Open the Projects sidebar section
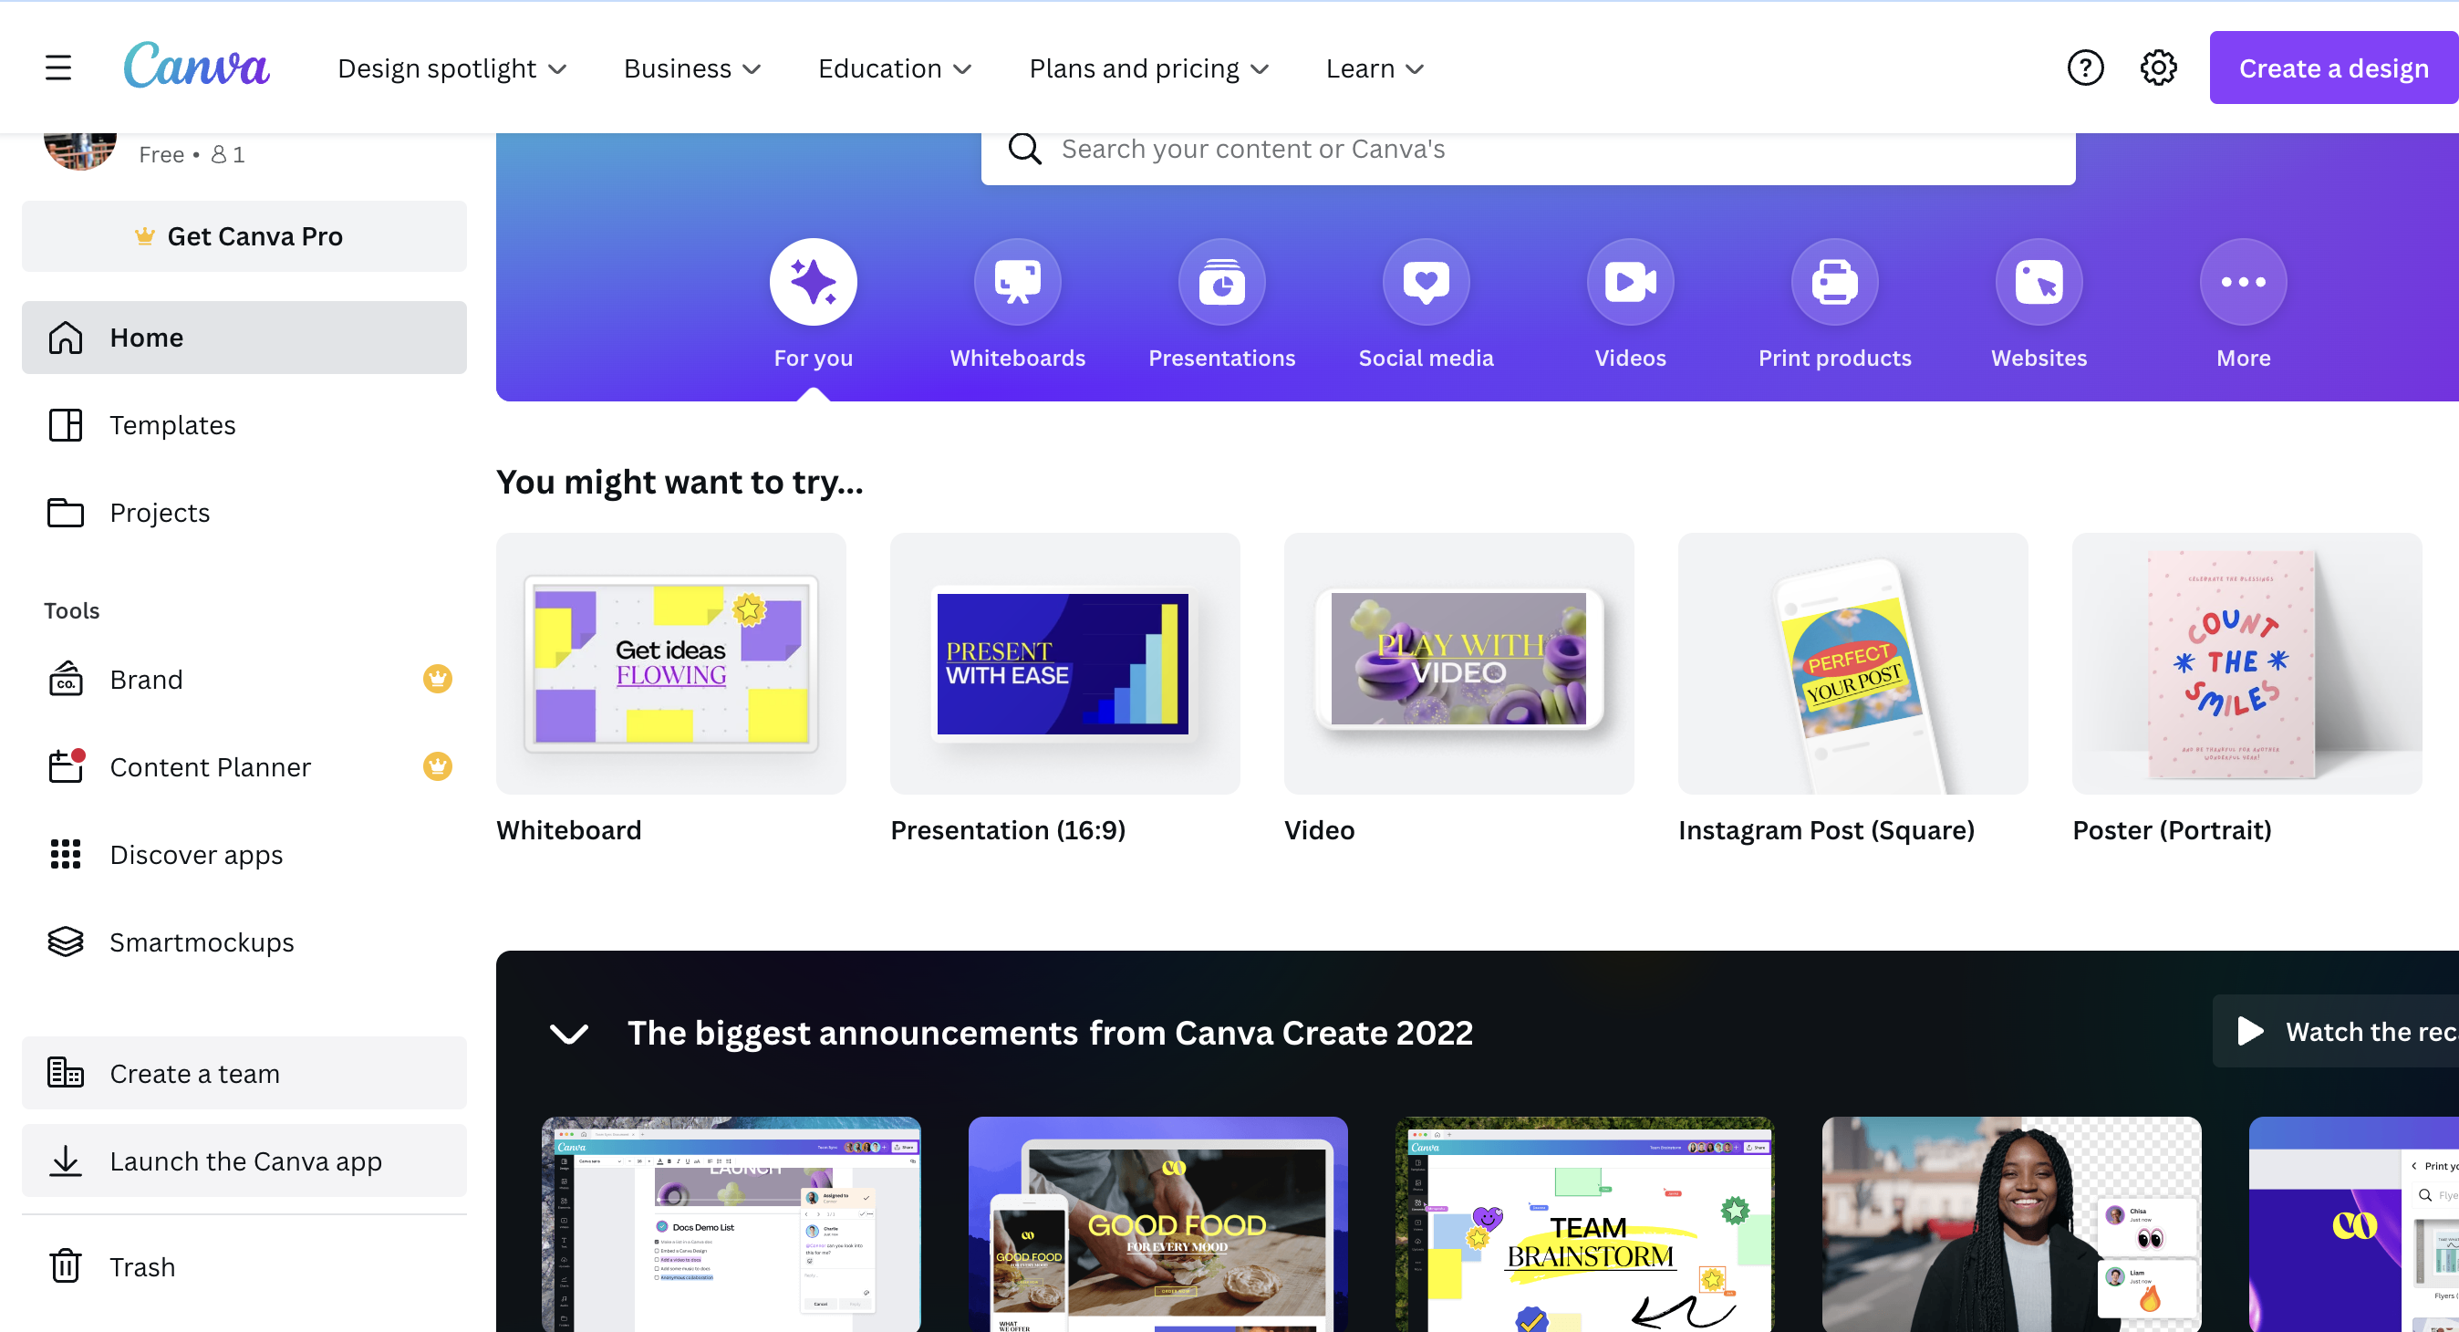Image resolution: width=2459 pixels, height=1332 pixels. pos(161,512)
